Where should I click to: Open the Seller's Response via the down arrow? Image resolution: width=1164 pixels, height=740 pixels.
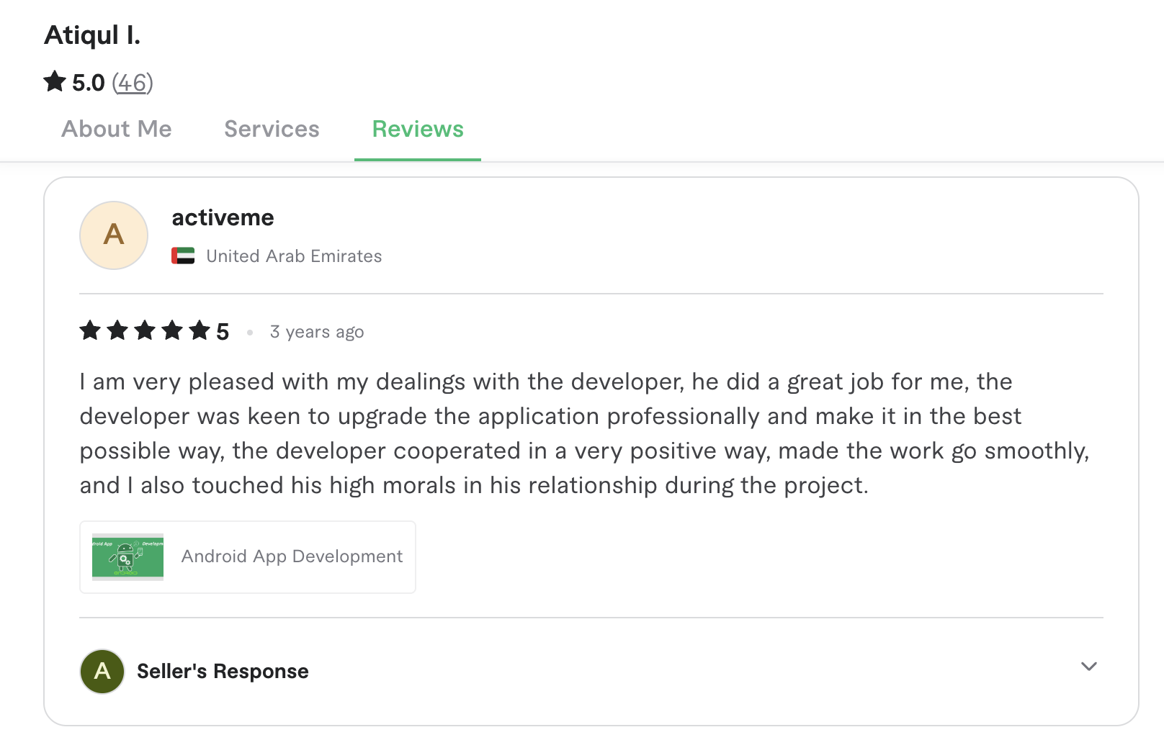point(1088,667)
